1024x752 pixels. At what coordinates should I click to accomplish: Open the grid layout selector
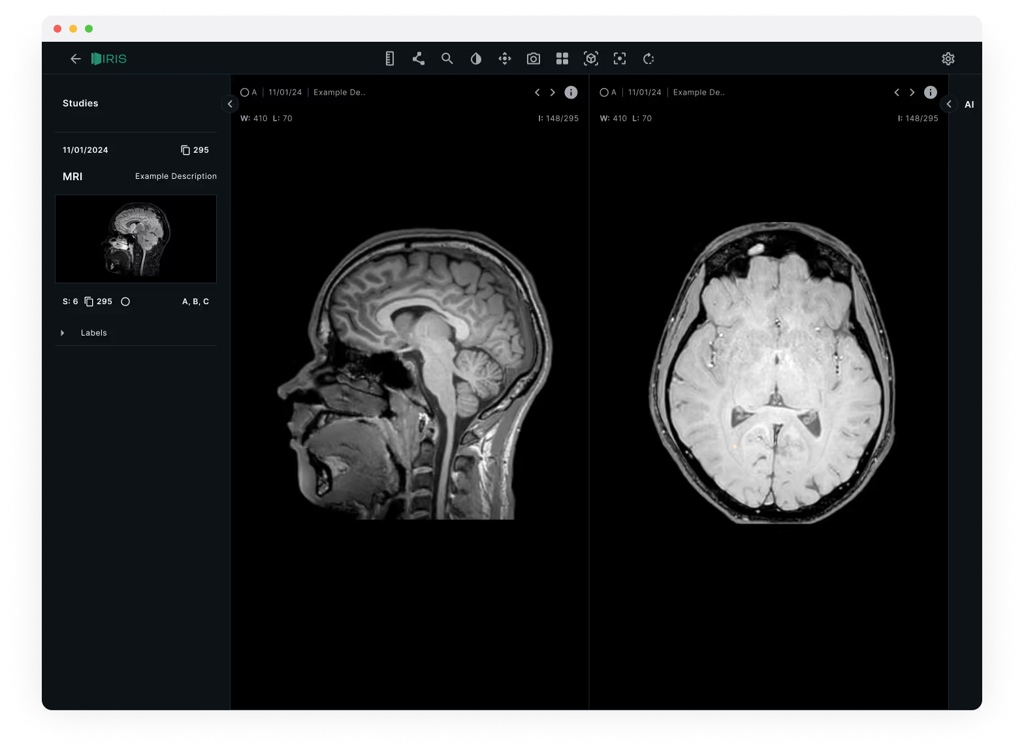[562, 59]
